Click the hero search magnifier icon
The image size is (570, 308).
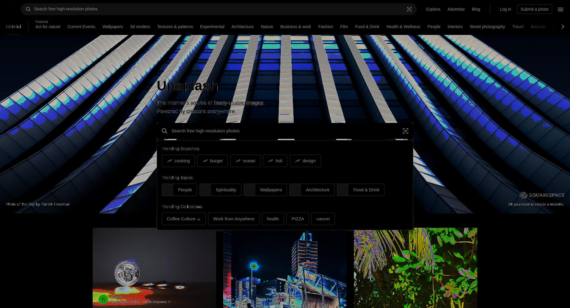[164, 131]
